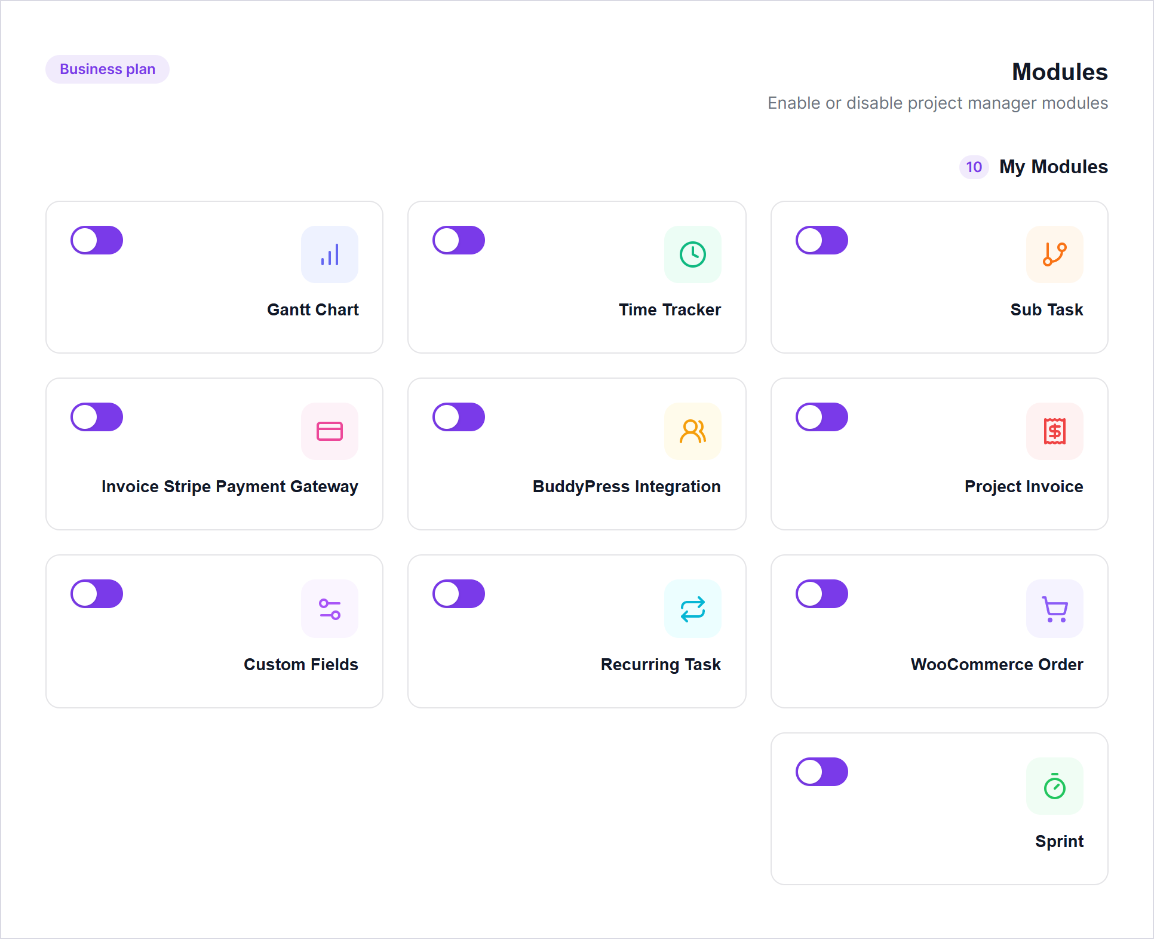Viewport: 1154px width, 939px height.
Task: Click the Gantt Chart bar graph icon
Action: [330, 254]
